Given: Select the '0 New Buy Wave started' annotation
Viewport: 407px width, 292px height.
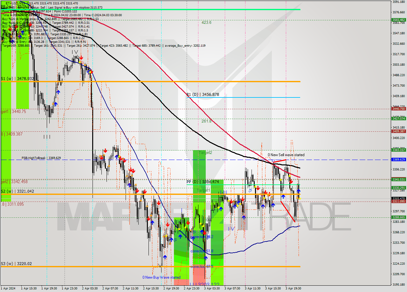Looking at the screenshot, I should pos(162,277).
